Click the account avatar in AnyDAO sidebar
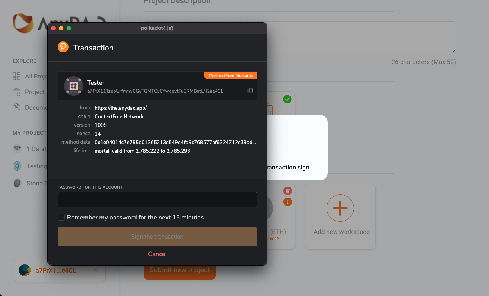 (25, 270)
